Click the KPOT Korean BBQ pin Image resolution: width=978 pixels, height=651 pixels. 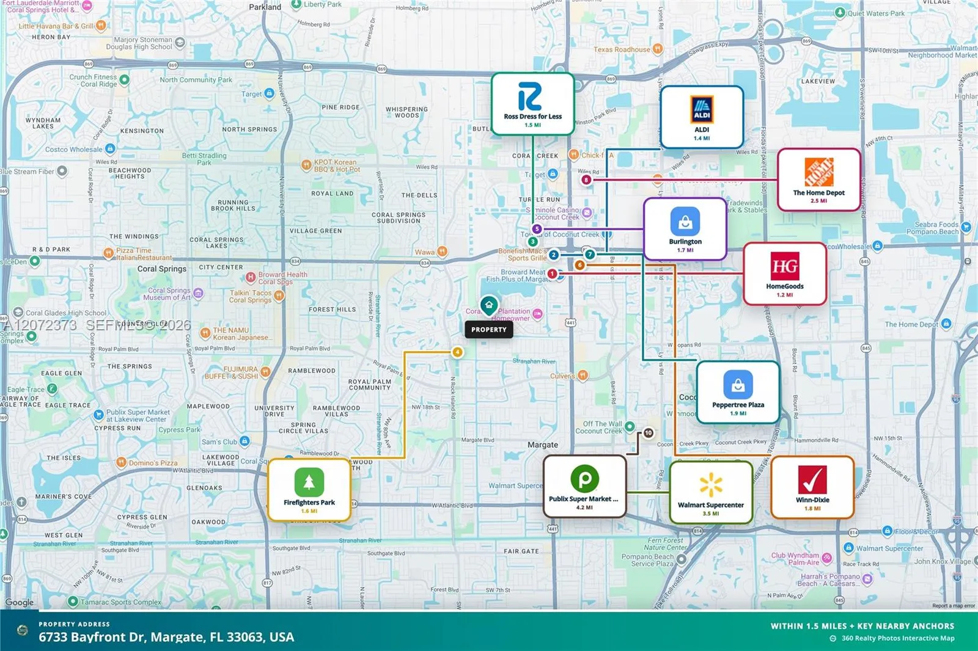pos(306,165)
